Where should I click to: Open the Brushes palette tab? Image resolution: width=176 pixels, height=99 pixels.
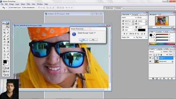[119, 8]
